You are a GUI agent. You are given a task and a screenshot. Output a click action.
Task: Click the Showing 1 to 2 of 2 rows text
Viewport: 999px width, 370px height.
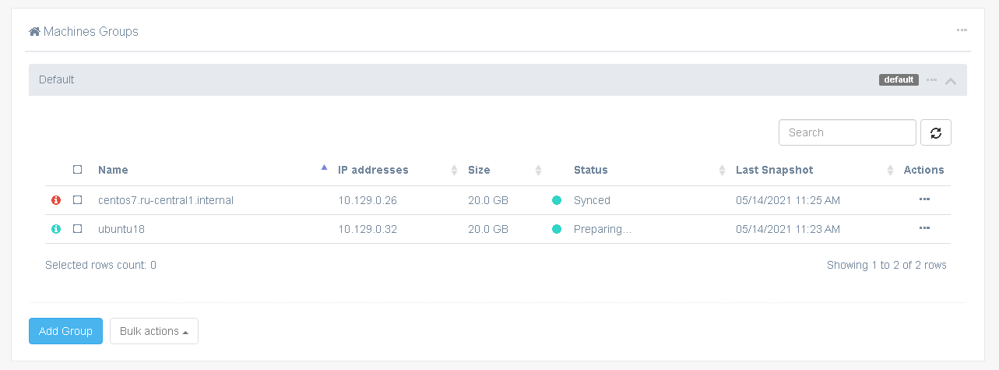(887, 265)
